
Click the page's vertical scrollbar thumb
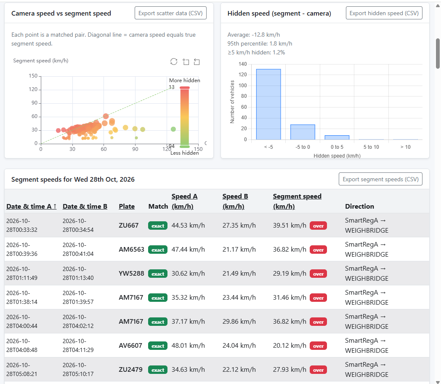438,54
